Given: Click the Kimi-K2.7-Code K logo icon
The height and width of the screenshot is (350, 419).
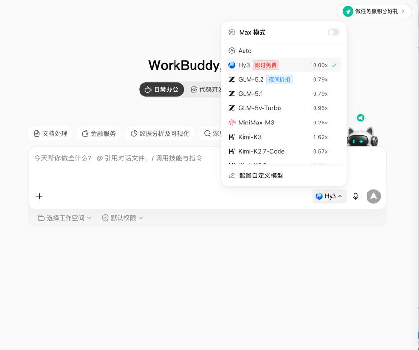Looking at the screenshot, I should 232,152.
